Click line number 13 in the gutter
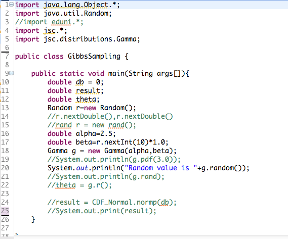Viewport: 288px width, 239px height. [5, 108]
